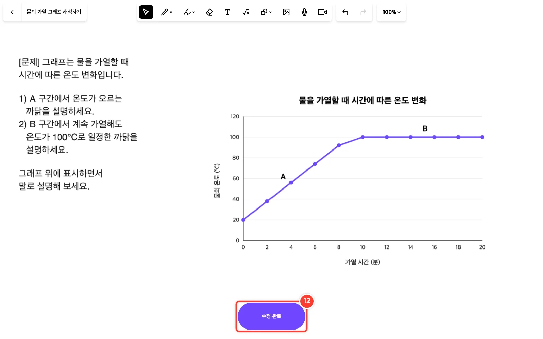Expand the pen tool options arrow

point(171,12)
